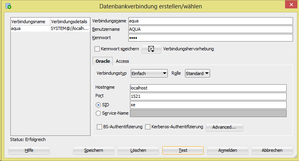Switch to the Access tab
The width and height of the screenshot is (299, 161).
coord(122,61)
